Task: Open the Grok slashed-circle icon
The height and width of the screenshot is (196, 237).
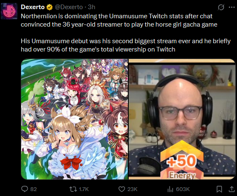Action: point(221,7)
